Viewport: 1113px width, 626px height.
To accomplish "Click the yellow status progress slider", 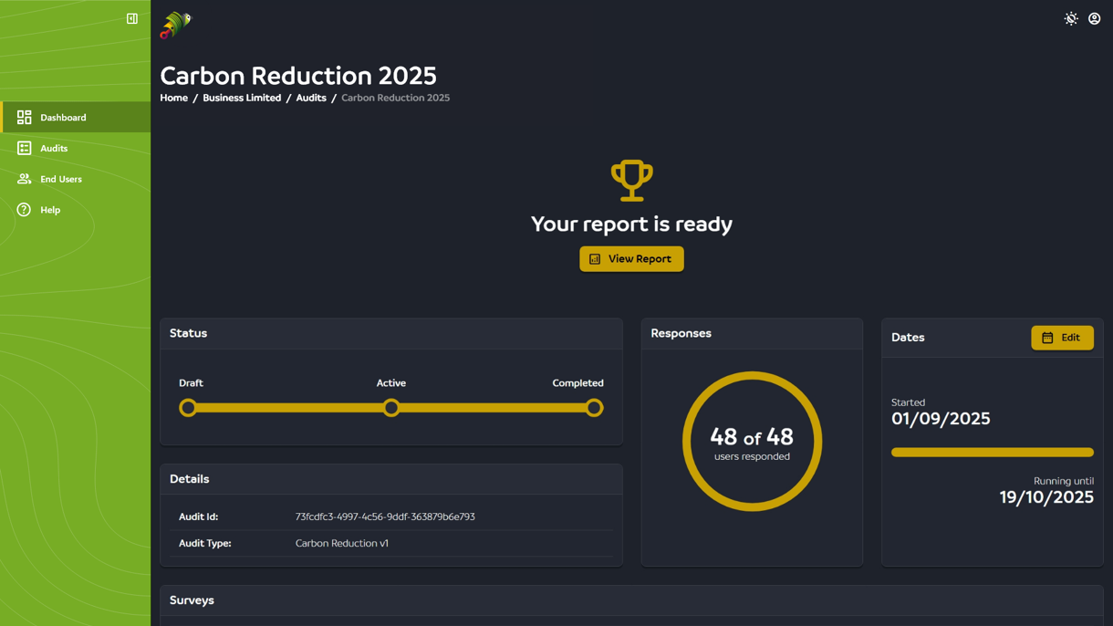I will [x=391, y=408].
